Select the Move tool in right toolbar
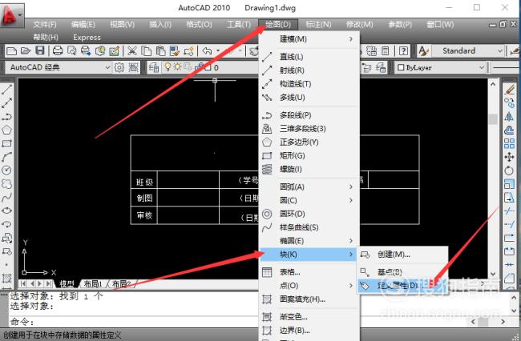 pyautogui.click(x=509, y=157)
